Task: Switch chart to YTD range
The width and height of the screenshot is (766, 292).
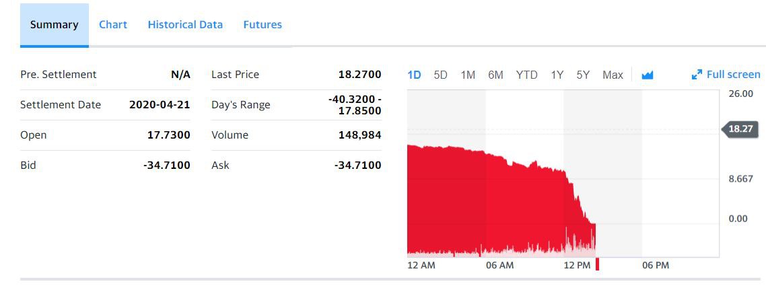Action: (x=526, y=75)
